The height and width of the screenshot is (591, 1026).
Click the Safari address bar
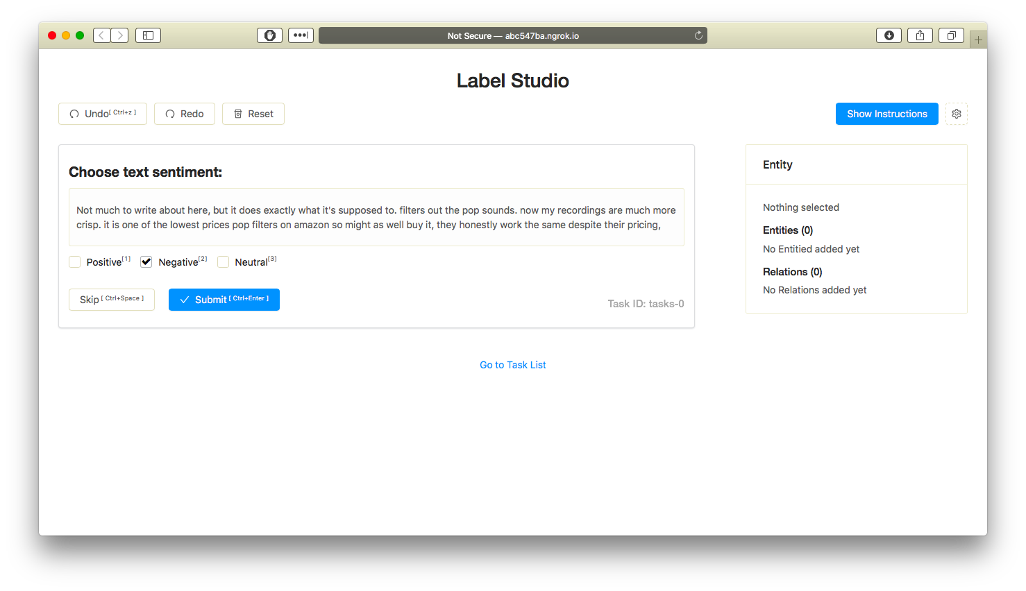[512, 35]
